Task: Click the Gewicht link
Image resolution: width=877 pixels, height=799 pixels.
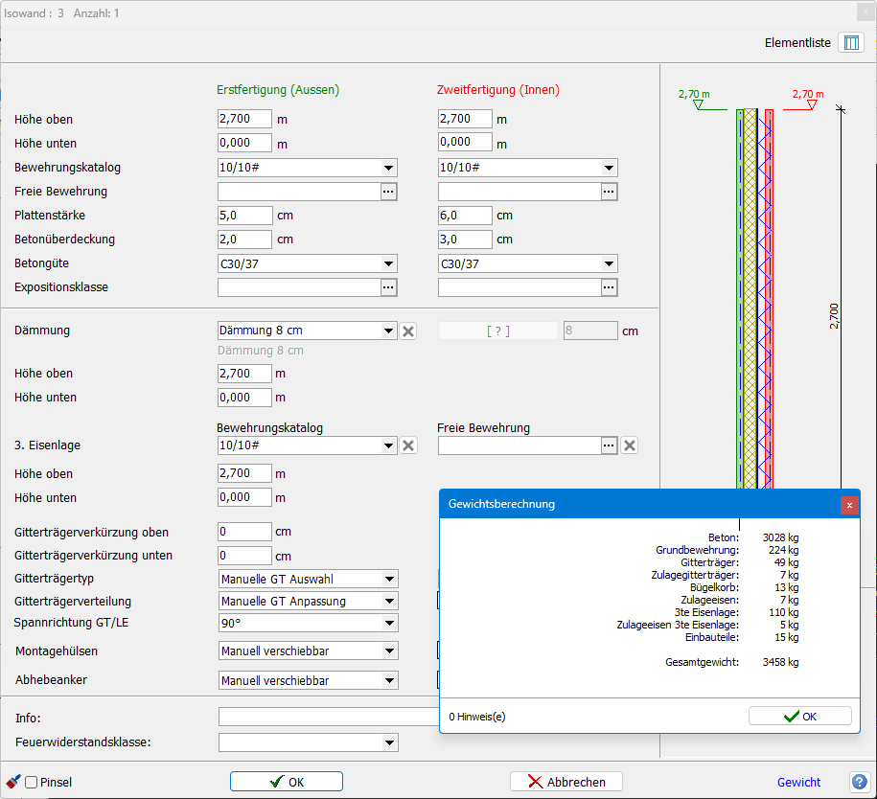Action: 798,782
